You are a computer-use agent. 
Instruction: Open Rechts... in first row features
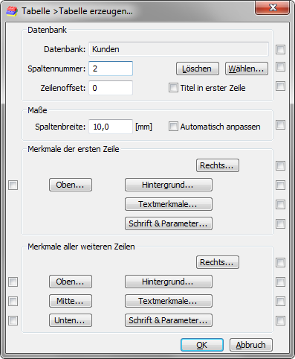coord(218,165)
